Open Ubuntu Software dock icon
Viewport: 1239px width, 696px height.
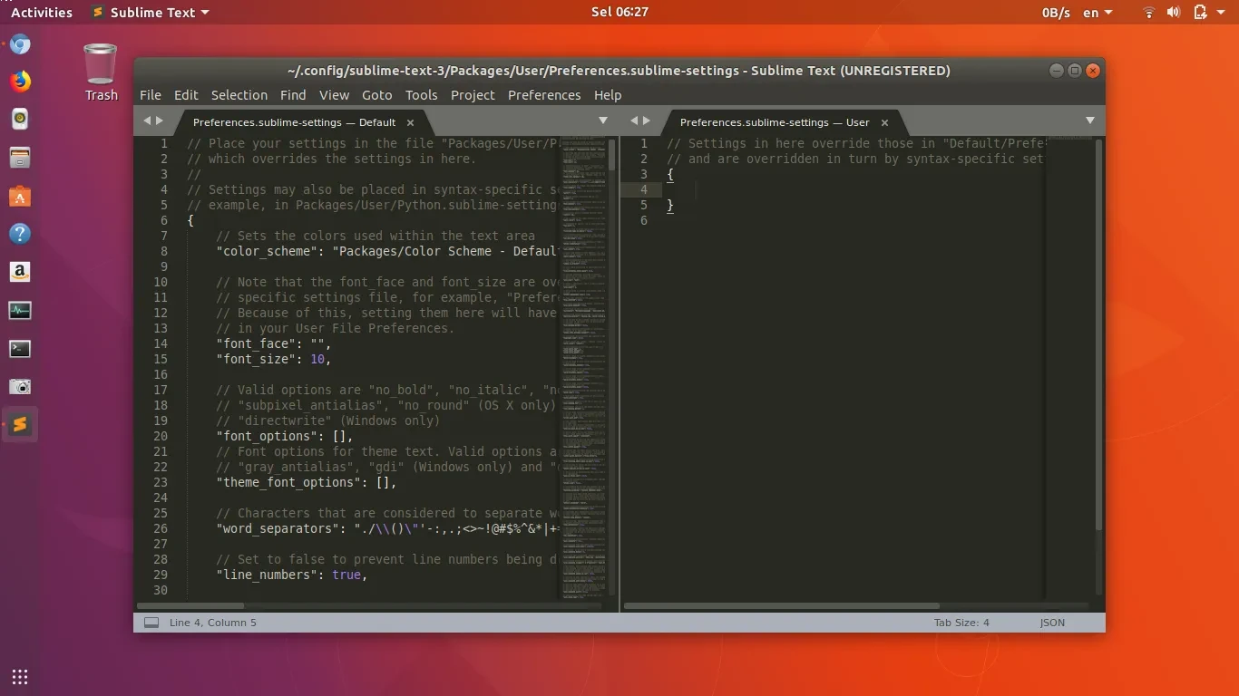tap(20, 196)
